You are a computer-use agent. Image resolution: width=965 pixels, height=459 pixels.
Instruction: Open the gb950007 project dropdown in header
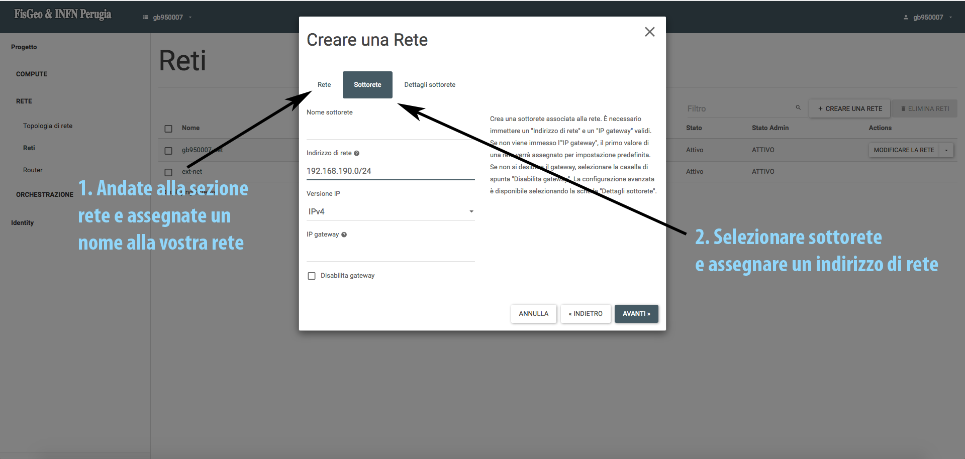(168, 17)
